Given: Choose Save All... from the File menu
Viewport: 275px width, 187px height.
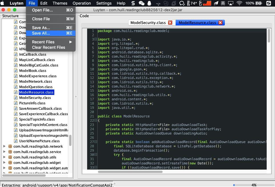Looking at the screenshot, I should coord(41,33).
